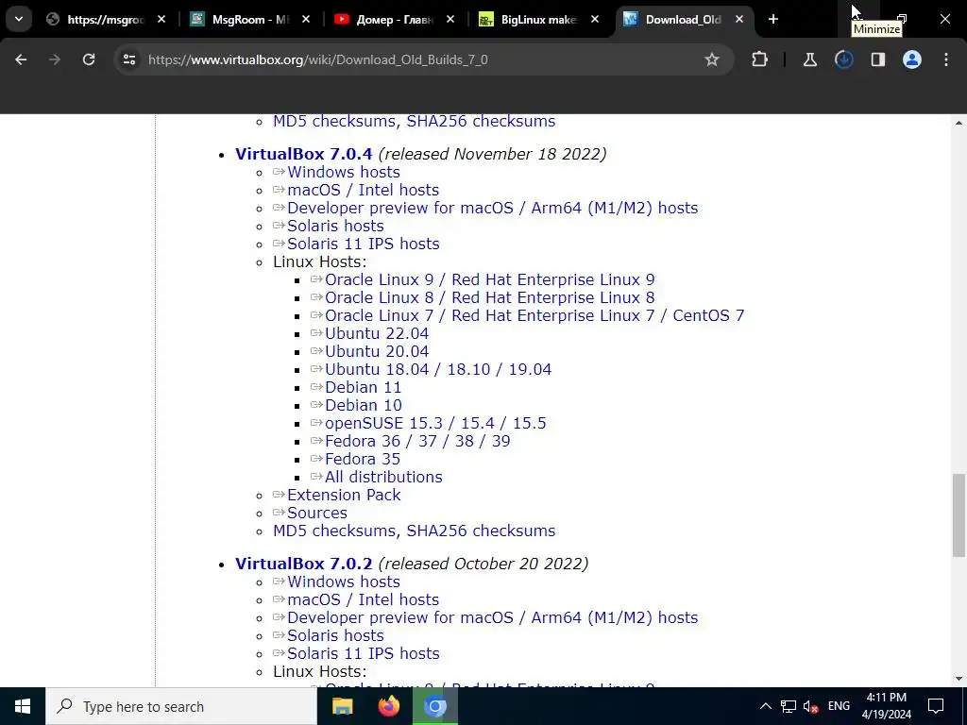The image size is (967, 725).
Task: Switch to the Домер YouTube tab
Action: coord(395,20)
